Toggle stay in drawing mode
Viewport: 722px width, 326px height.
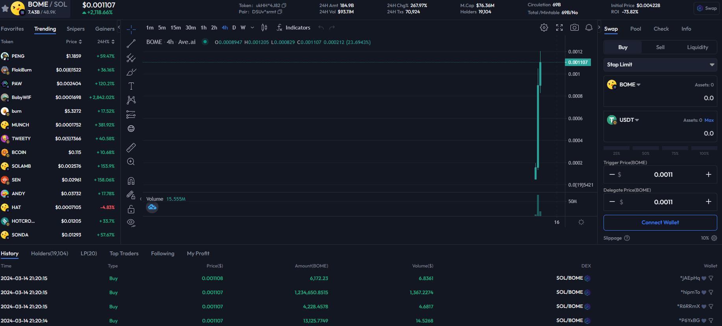[131, 195]
